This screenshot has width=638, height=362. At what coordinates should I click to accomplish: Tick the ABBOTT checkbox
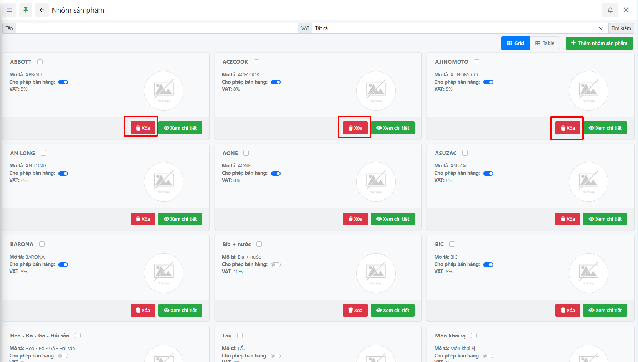(x=40, y=62)
